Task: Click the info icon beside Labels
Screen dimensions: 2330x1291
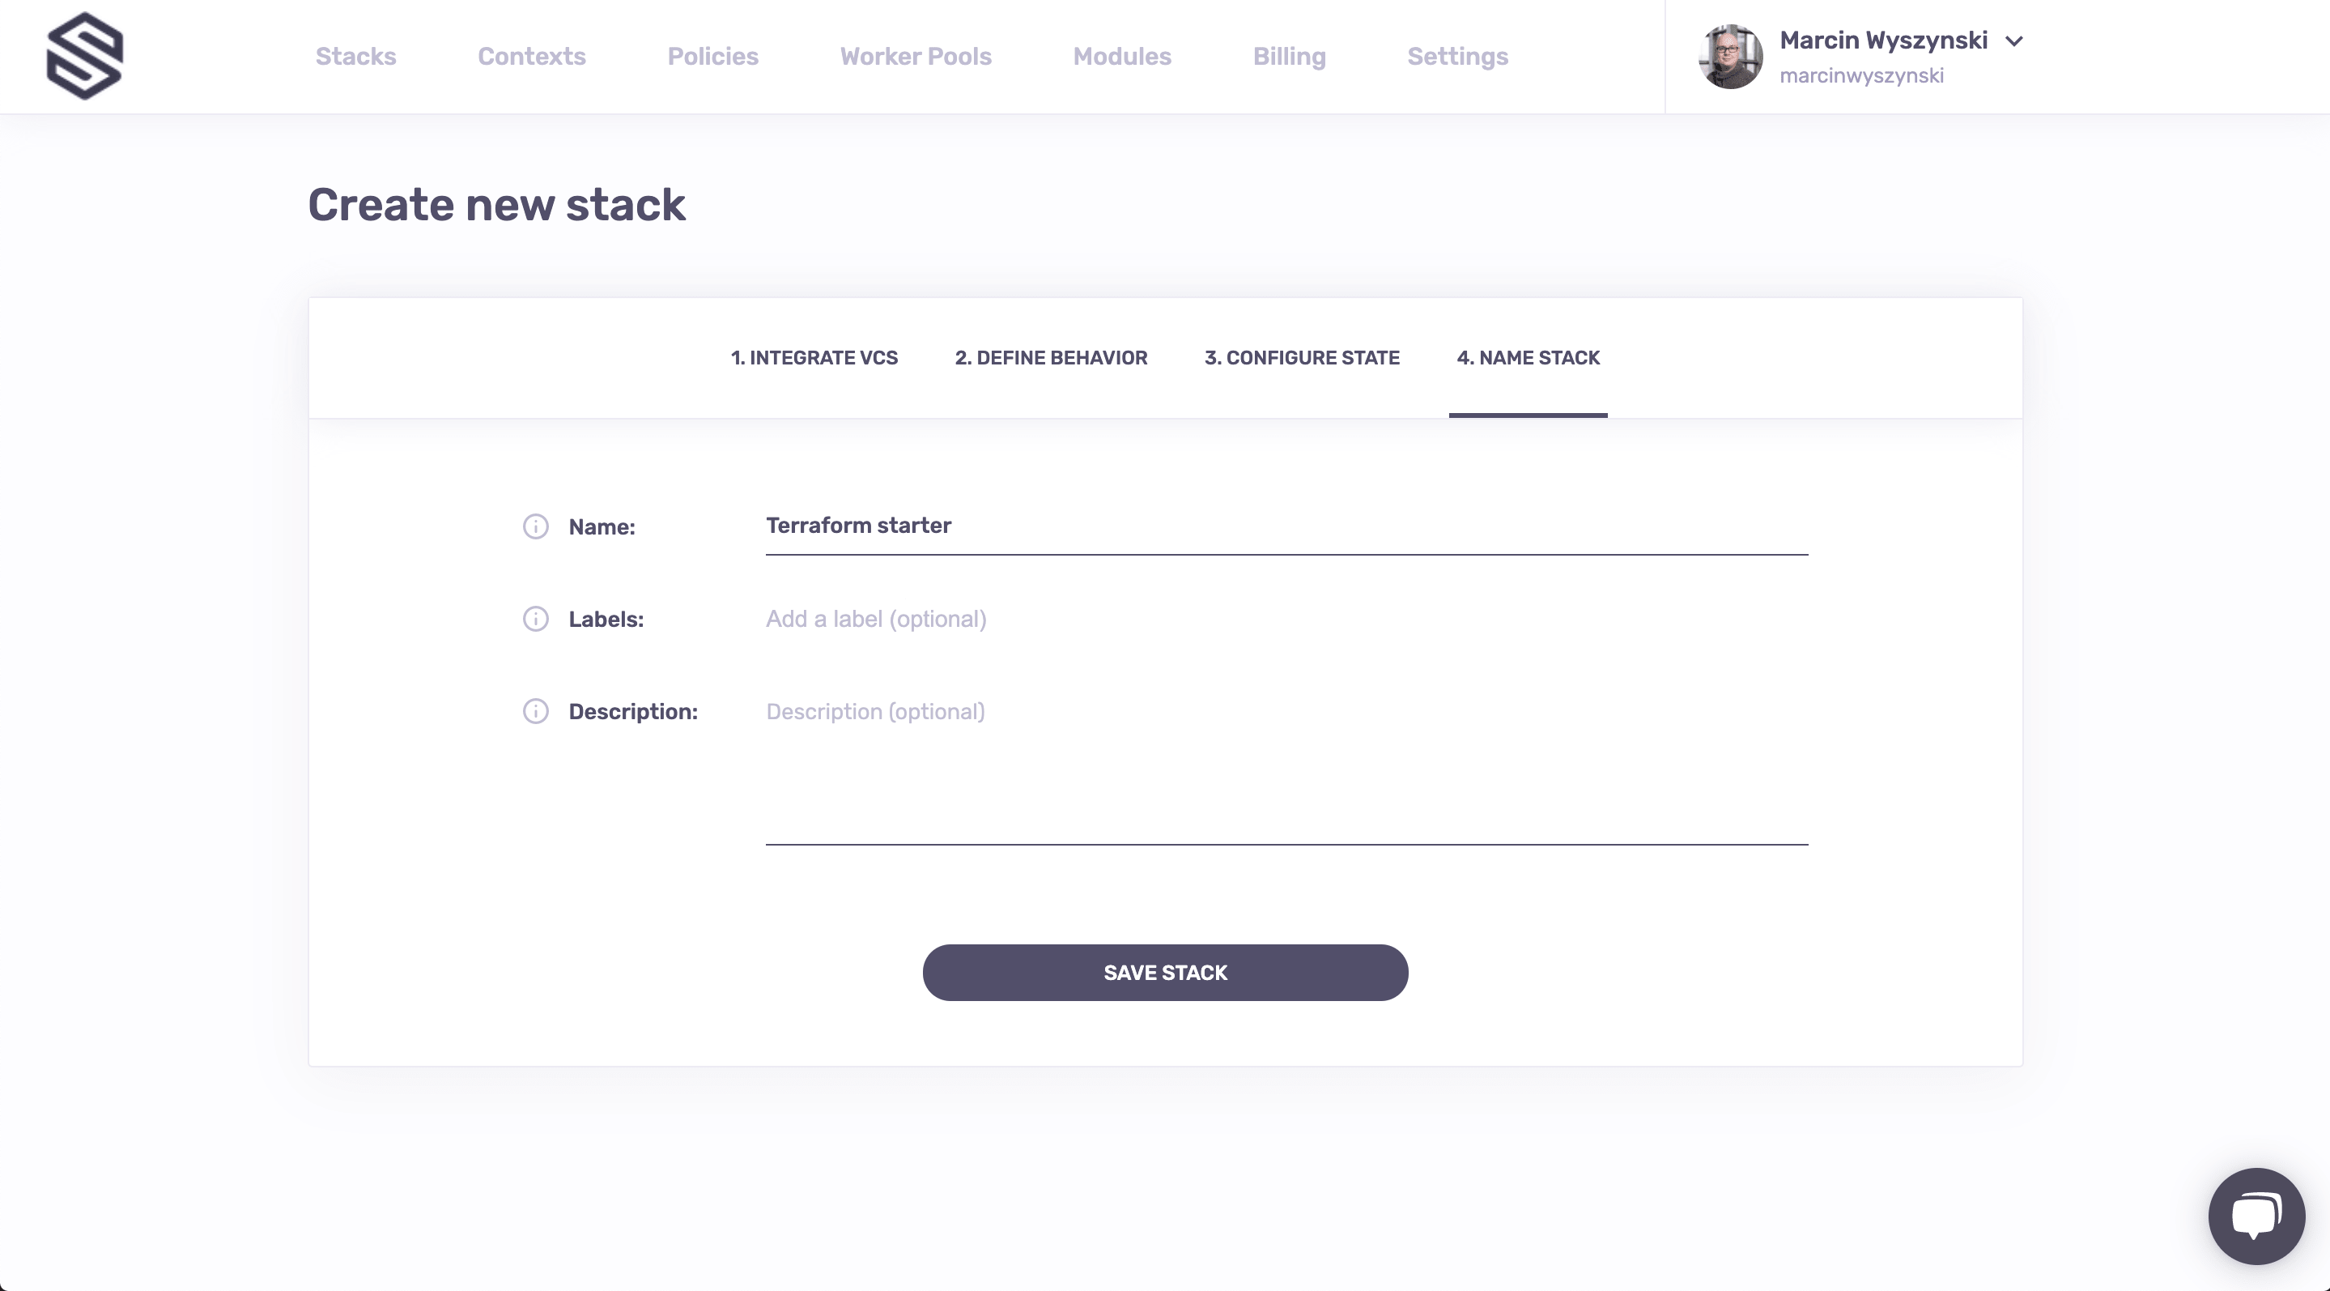Action: click(x=535, y=619)
